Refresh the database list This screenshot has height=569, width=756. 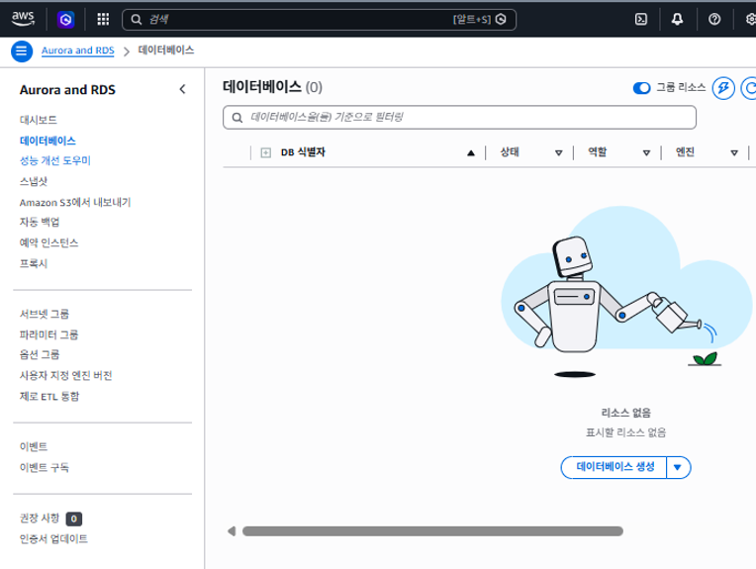point(749,88)
